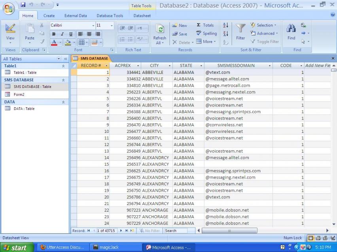Screen dimensions: 337x252
Task: Open the Office Button menu
Action: tap(9, 9)
